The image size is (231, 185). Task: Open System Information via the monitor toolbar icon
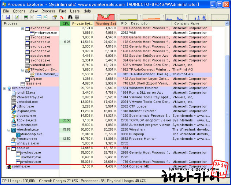26,17
